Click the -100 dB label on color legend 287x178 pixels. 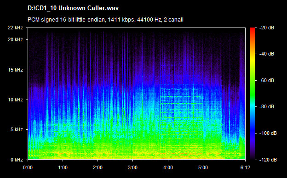pyautogui.click(x=268, y=133)
